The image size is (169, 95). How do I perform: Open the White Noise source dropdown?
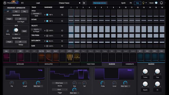point(60,83)
